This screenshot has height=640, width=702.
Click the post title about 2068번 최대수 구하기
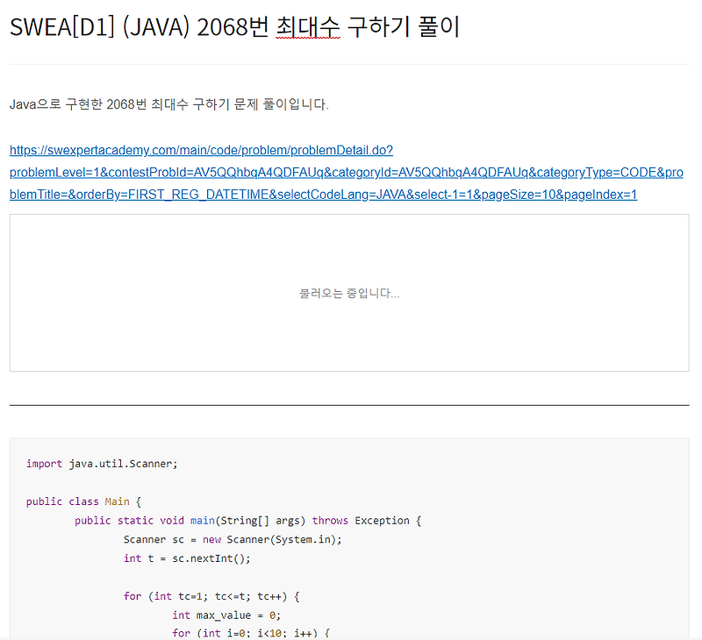[x=233, y=27]
